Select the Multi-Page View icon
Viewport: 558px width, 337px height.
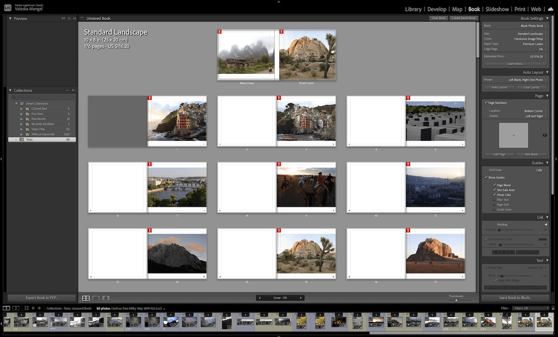[x=86, y=298]
